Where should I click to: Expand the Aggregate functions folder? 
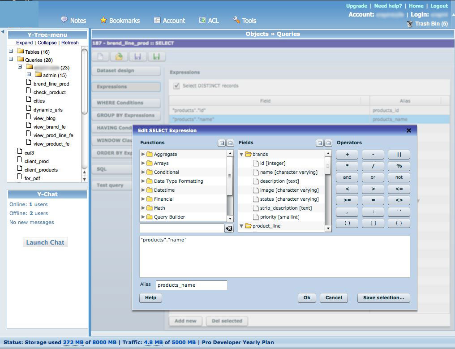pos(143,154)
